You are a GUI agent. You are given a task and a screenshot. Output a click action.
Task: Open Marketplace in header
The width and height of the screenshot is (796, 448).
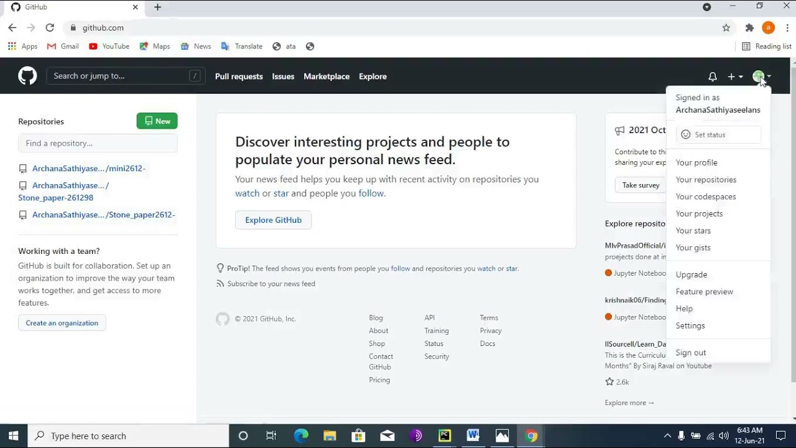[326, 77]
